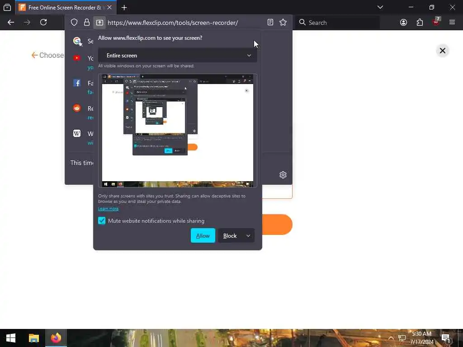Click the Reddit suggestion icon

coord(77,108)
